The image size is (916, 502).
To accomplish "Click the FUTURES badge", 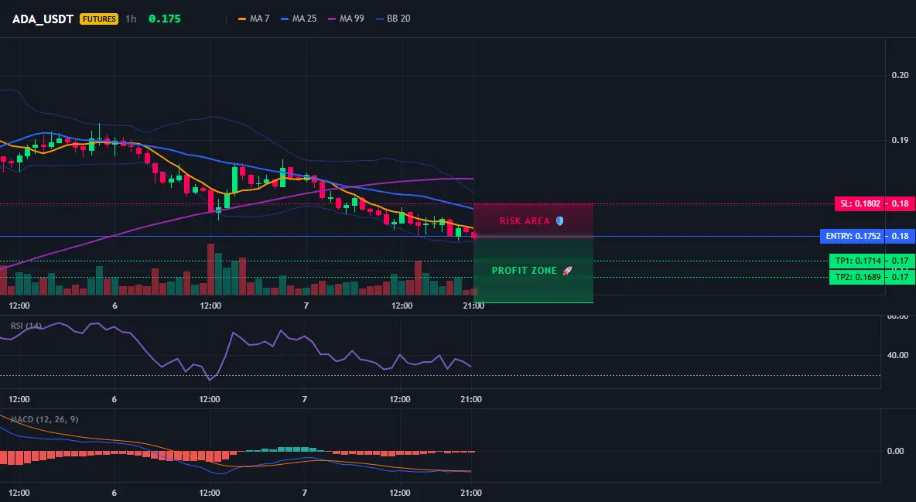I will pyautogui.click(x=99, y=19).
